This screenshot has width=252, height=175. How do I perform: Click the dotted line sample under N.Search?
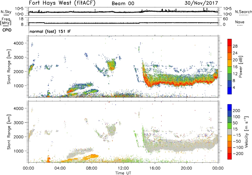243,15
